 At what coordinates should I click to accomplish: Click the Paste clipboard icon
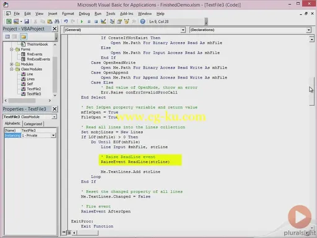(x=50, y=21)
